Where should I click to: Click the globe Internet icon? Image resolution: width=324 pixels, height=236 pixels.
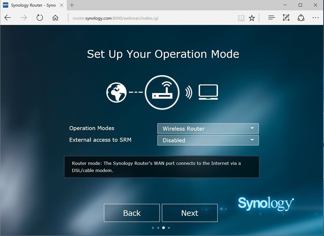click(116, 92)
